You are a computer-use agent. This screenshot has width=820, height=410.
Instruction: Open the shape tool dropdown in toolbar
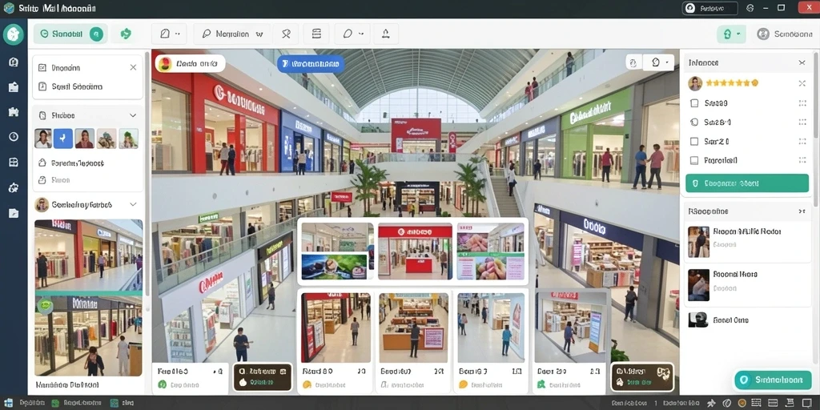tap(170, 34)
